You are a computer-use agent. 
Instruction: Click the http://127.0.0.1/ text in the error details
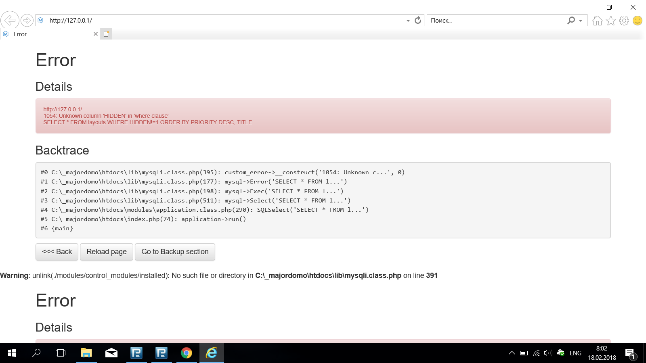63,109
